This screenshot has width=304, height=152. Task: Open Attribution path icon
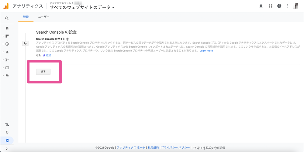7,124
